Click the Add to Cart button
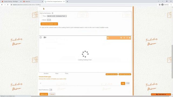This screenshot has height=97, width=173. tap(44, 94)
